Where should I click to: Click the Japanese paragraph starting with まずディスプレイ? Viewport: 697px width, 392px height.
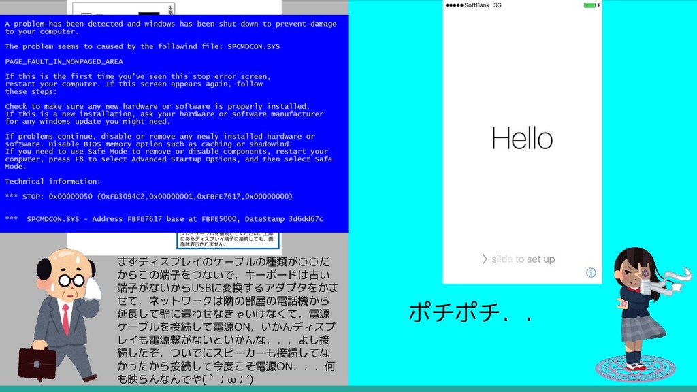[x=227, y=321]
